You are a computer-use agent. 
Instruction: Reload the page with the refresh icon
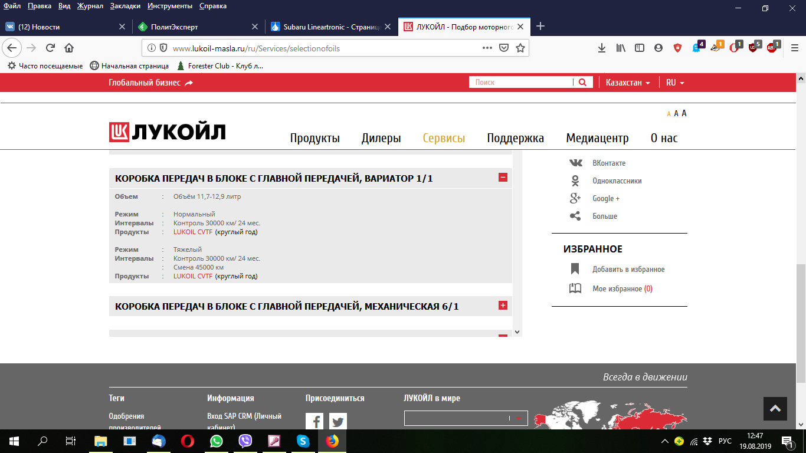51,48
